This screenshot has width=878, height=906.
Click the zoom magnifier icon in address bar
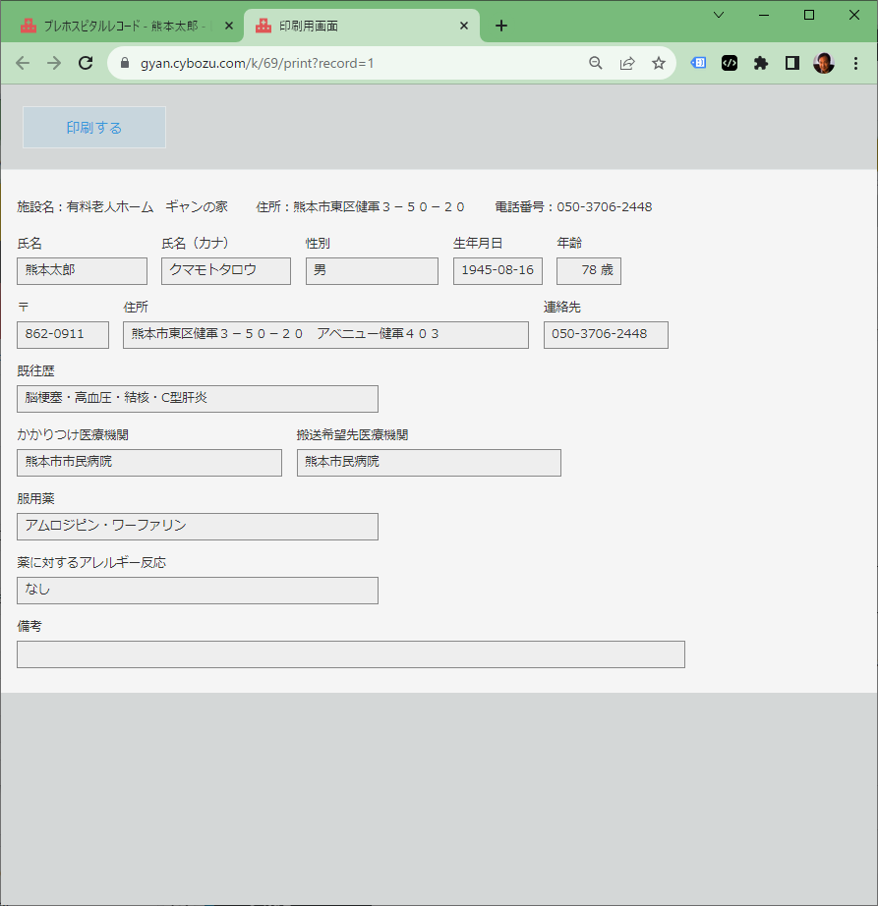pos(595,63)
